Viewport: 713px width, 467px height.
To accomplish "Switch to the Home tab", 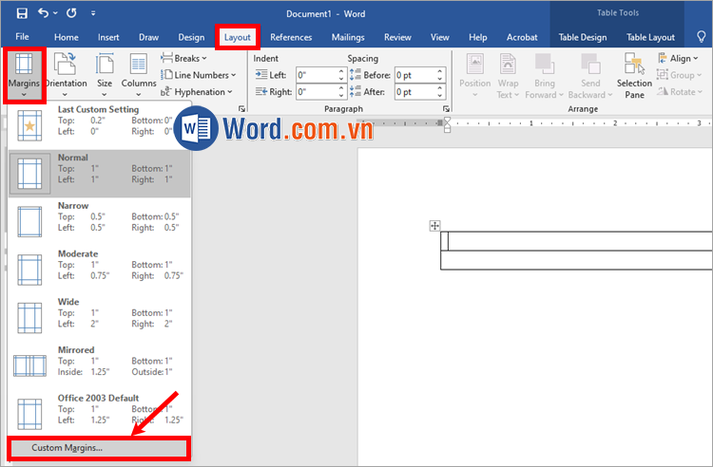I will (67, 37).
